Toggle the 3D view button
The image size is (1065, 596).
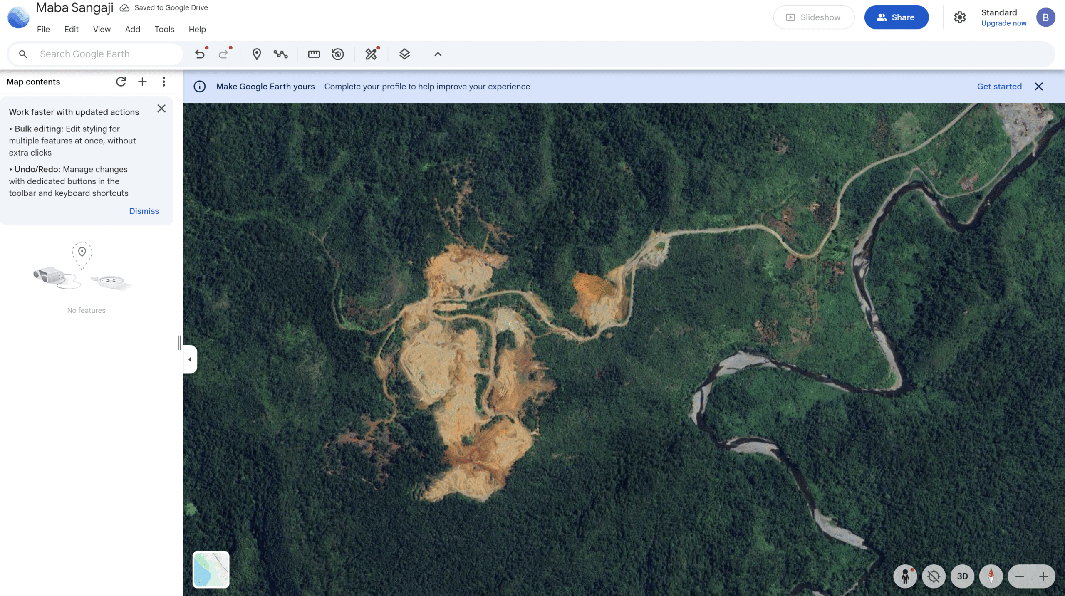pyautogui.click(x=962, y=576)
